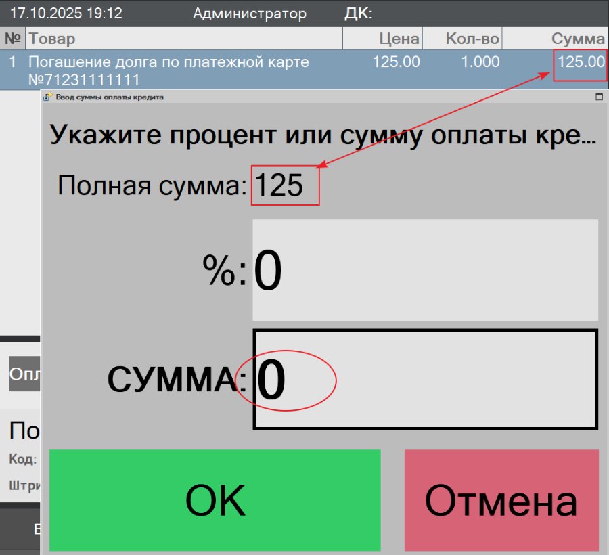Focus the СУММА input field
The height and width of the screenshot is (555, 609).
pos(426,379)
